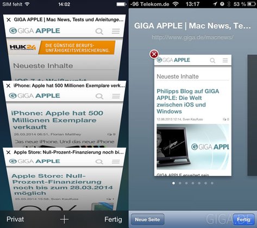Tap Wi-Fi icon in right status bar
The image size is (257, 228).
pos(175,4)
